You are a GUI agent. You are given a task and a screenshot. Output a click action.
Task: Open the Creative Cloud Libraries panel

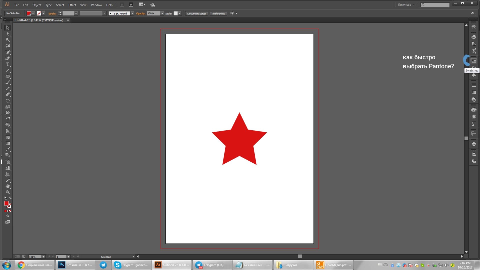point(474,110)
